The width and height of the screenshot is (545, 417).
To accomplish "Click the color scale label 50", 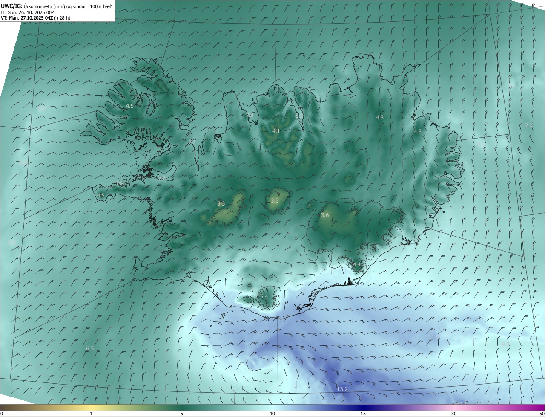I will pos(542,414).
